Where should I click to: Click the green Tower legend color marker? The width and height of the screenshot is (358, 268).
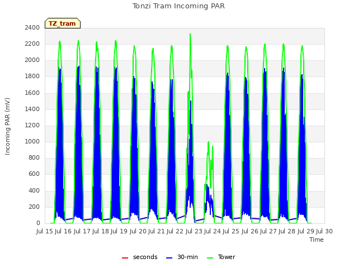tap(210, 258)
